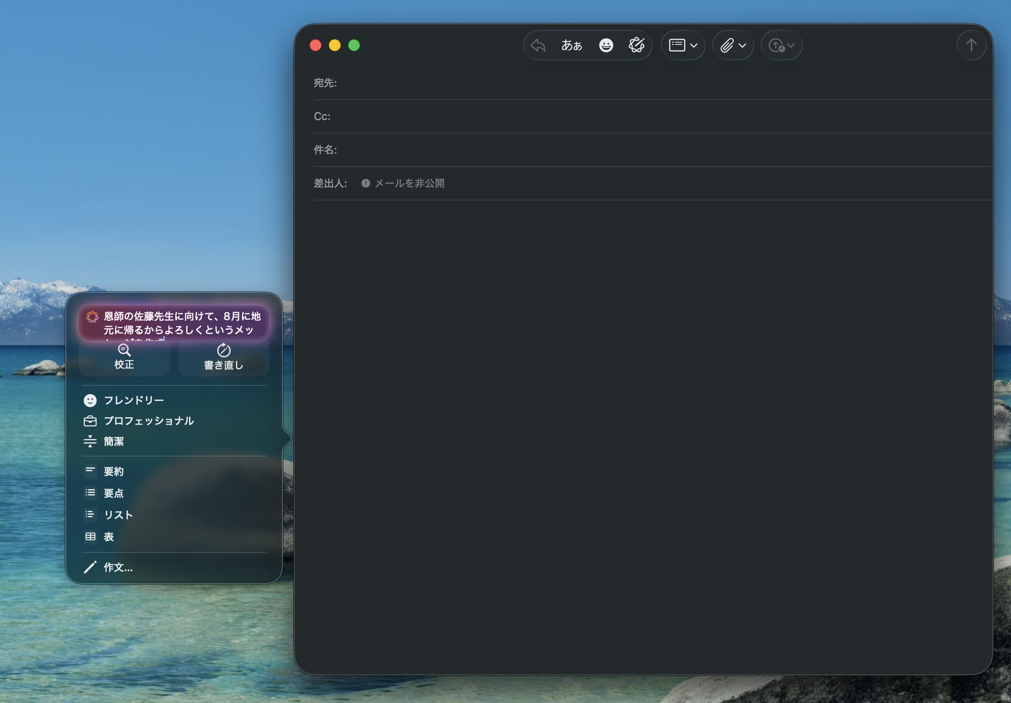Select プロフェッショナル tone option

174,421
